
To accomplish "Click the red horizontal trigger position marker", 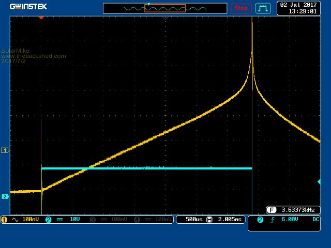I will click(x=41, y=18).
